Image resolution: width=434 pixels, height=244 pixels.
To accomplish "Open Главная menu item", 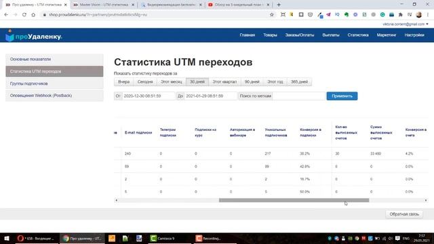I will coord(247,35).
